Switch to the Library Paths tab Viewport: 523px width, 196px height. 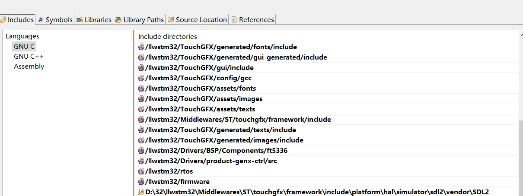[x=140, y=19]
